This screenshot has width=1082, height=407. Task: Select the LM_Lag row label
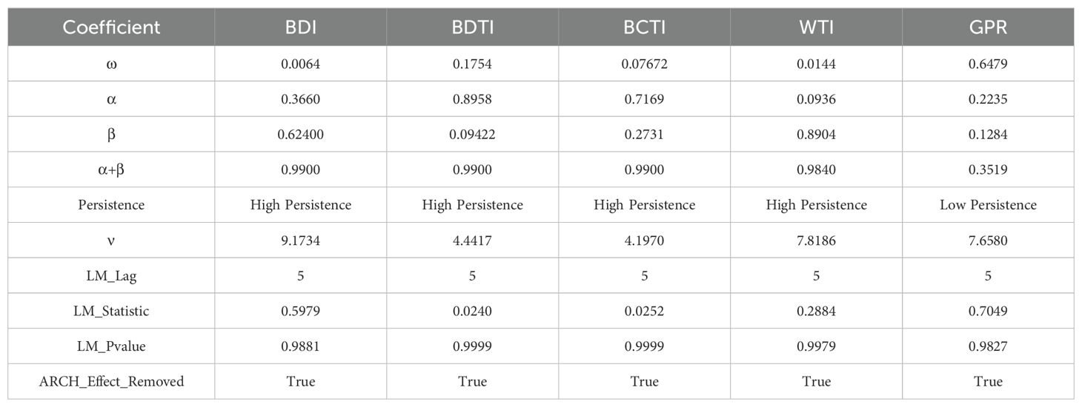pos(111,276)
